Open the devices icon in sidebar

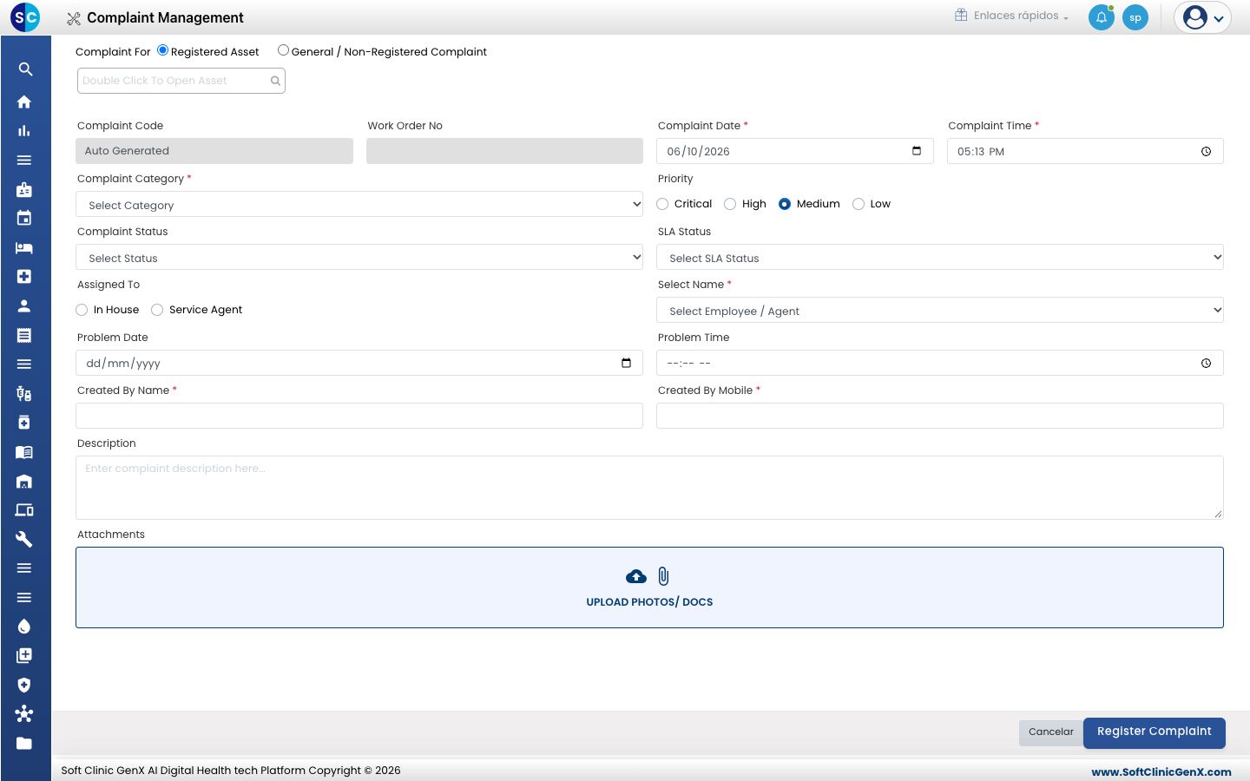click(x=24, y=510)
